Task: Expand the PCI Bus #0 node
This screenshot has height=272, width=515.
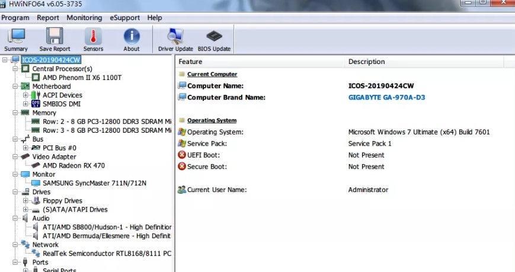Action: 25,148
